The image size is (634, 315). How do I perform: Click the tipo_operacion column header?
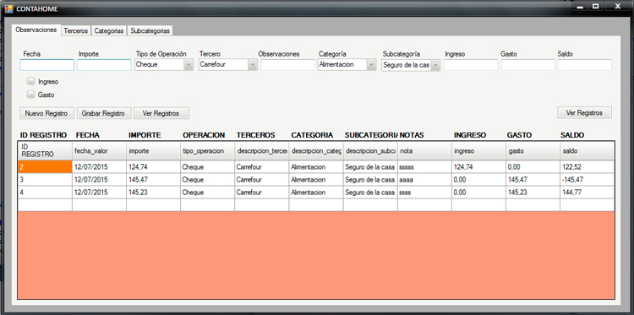(207, 150)
